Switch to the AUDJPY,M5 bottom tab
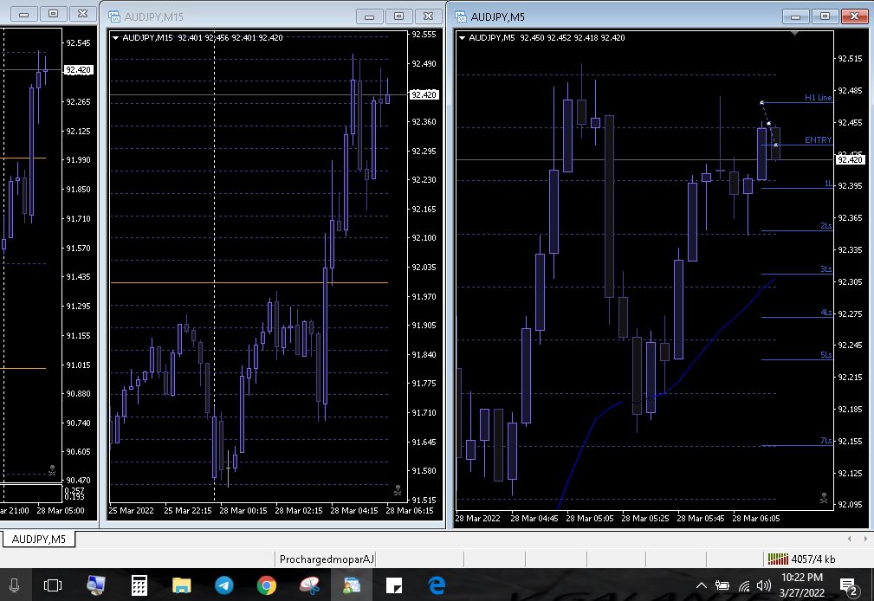 (x=38, y=540)
